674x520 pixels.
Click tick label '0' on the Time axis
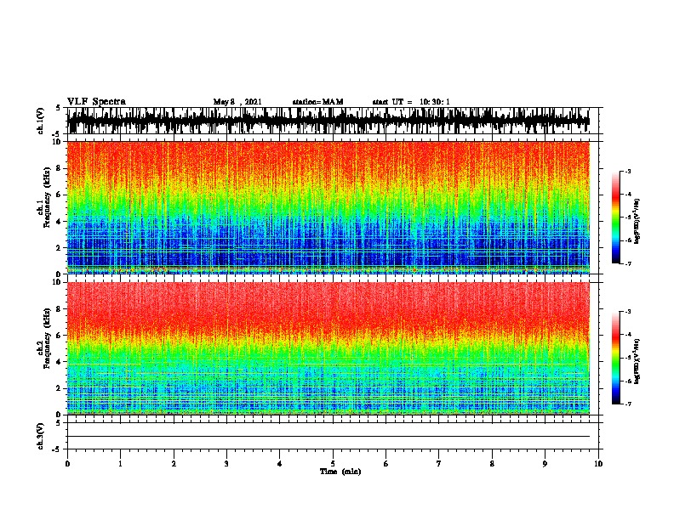point(67,464)
